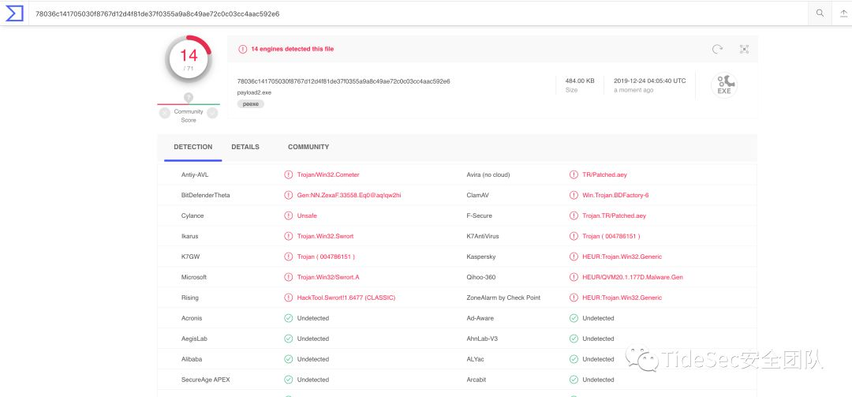The height and width of the screenshot is (397, 852).
Task: Reanalyze file with the refresh icon
Action: [717, 49]
